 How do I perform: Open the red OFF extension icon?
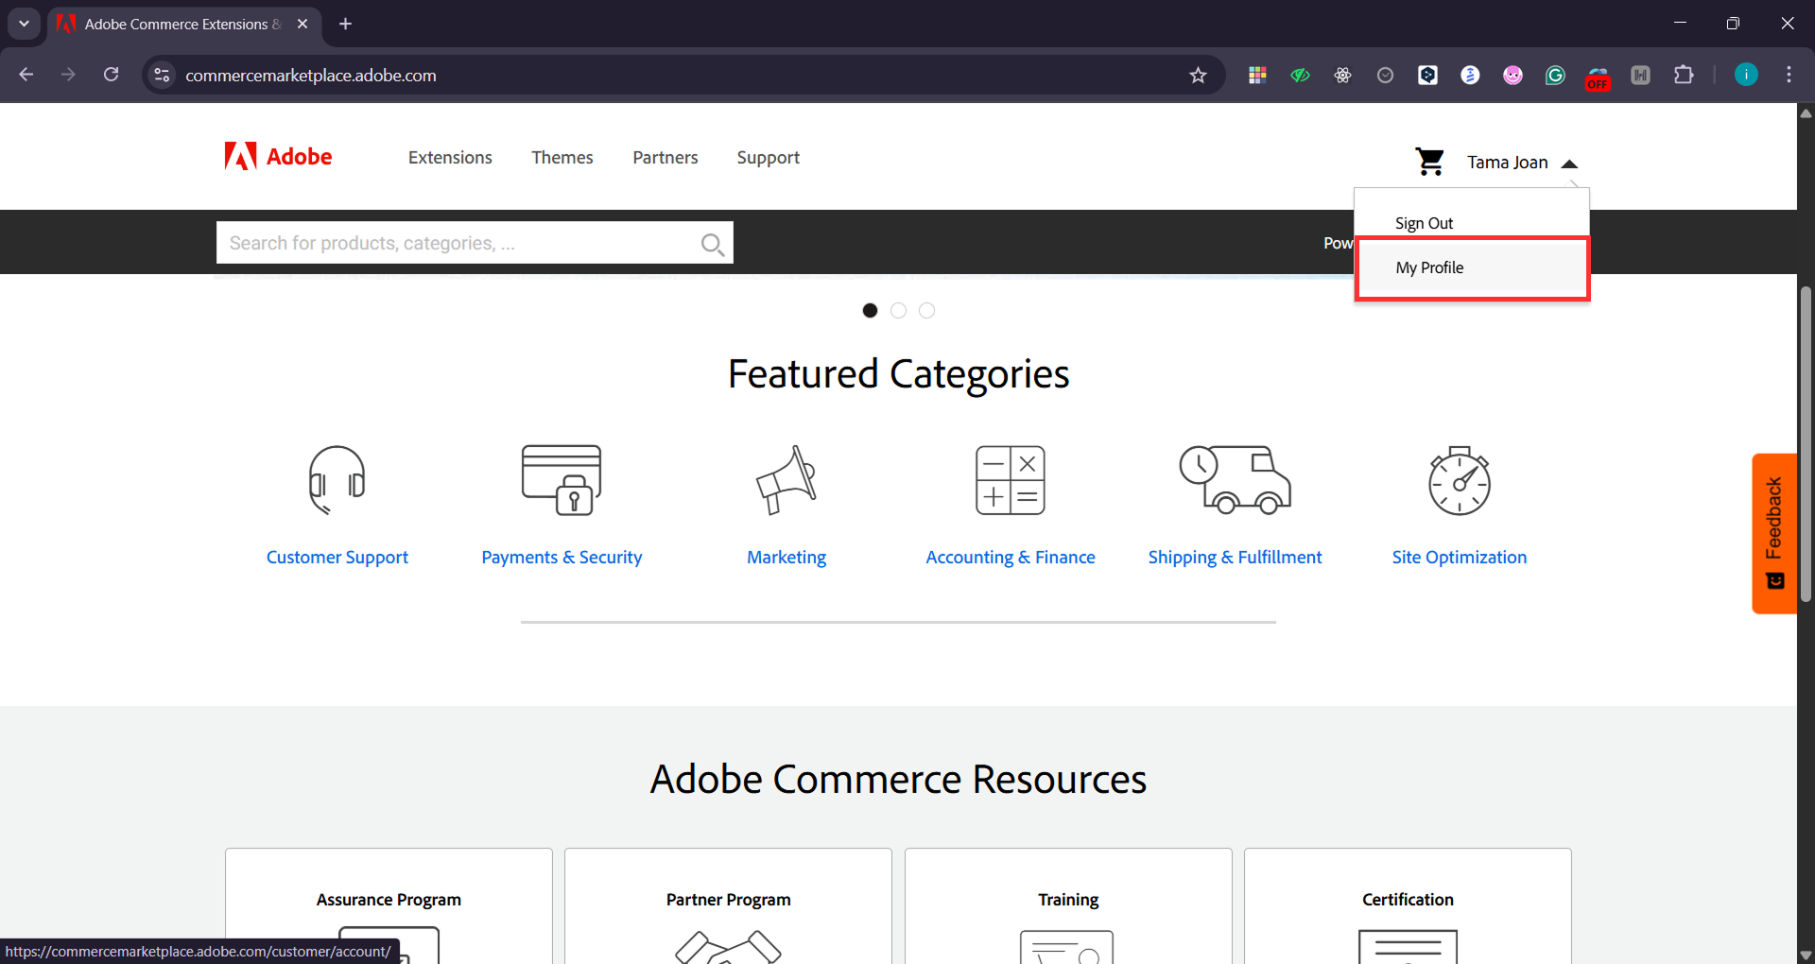(x=1598, y=77)
